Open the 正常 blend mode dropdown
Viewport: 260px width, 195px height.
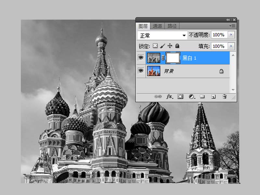point(162,35)
